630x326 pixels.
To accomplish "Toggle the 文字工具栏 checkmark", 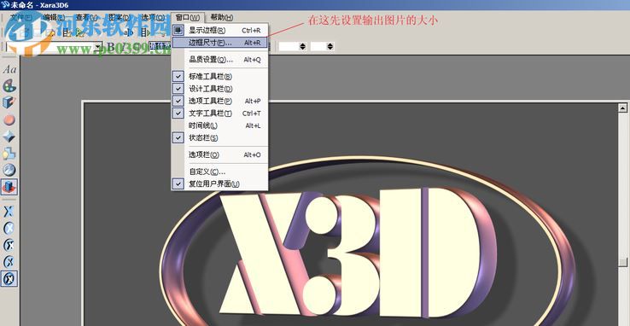I will 178,114.
